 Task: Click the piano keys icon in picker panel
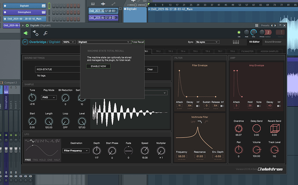click(93, 4)
